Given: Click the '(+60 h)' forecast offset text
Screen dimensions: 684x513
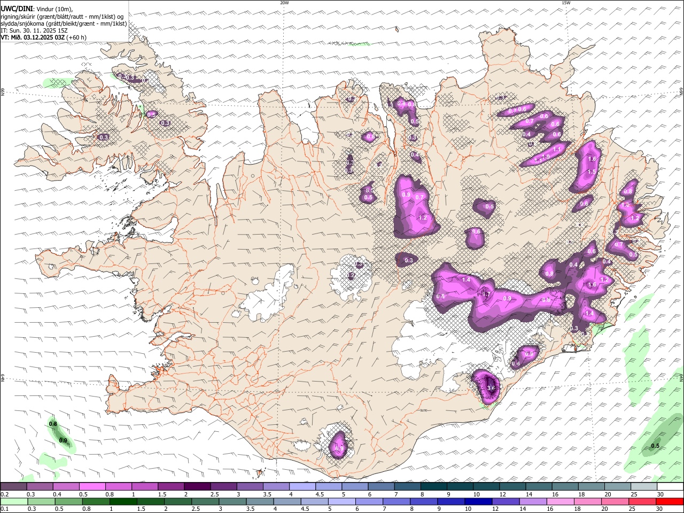Looking at the screenshot, I should point(76,37).
